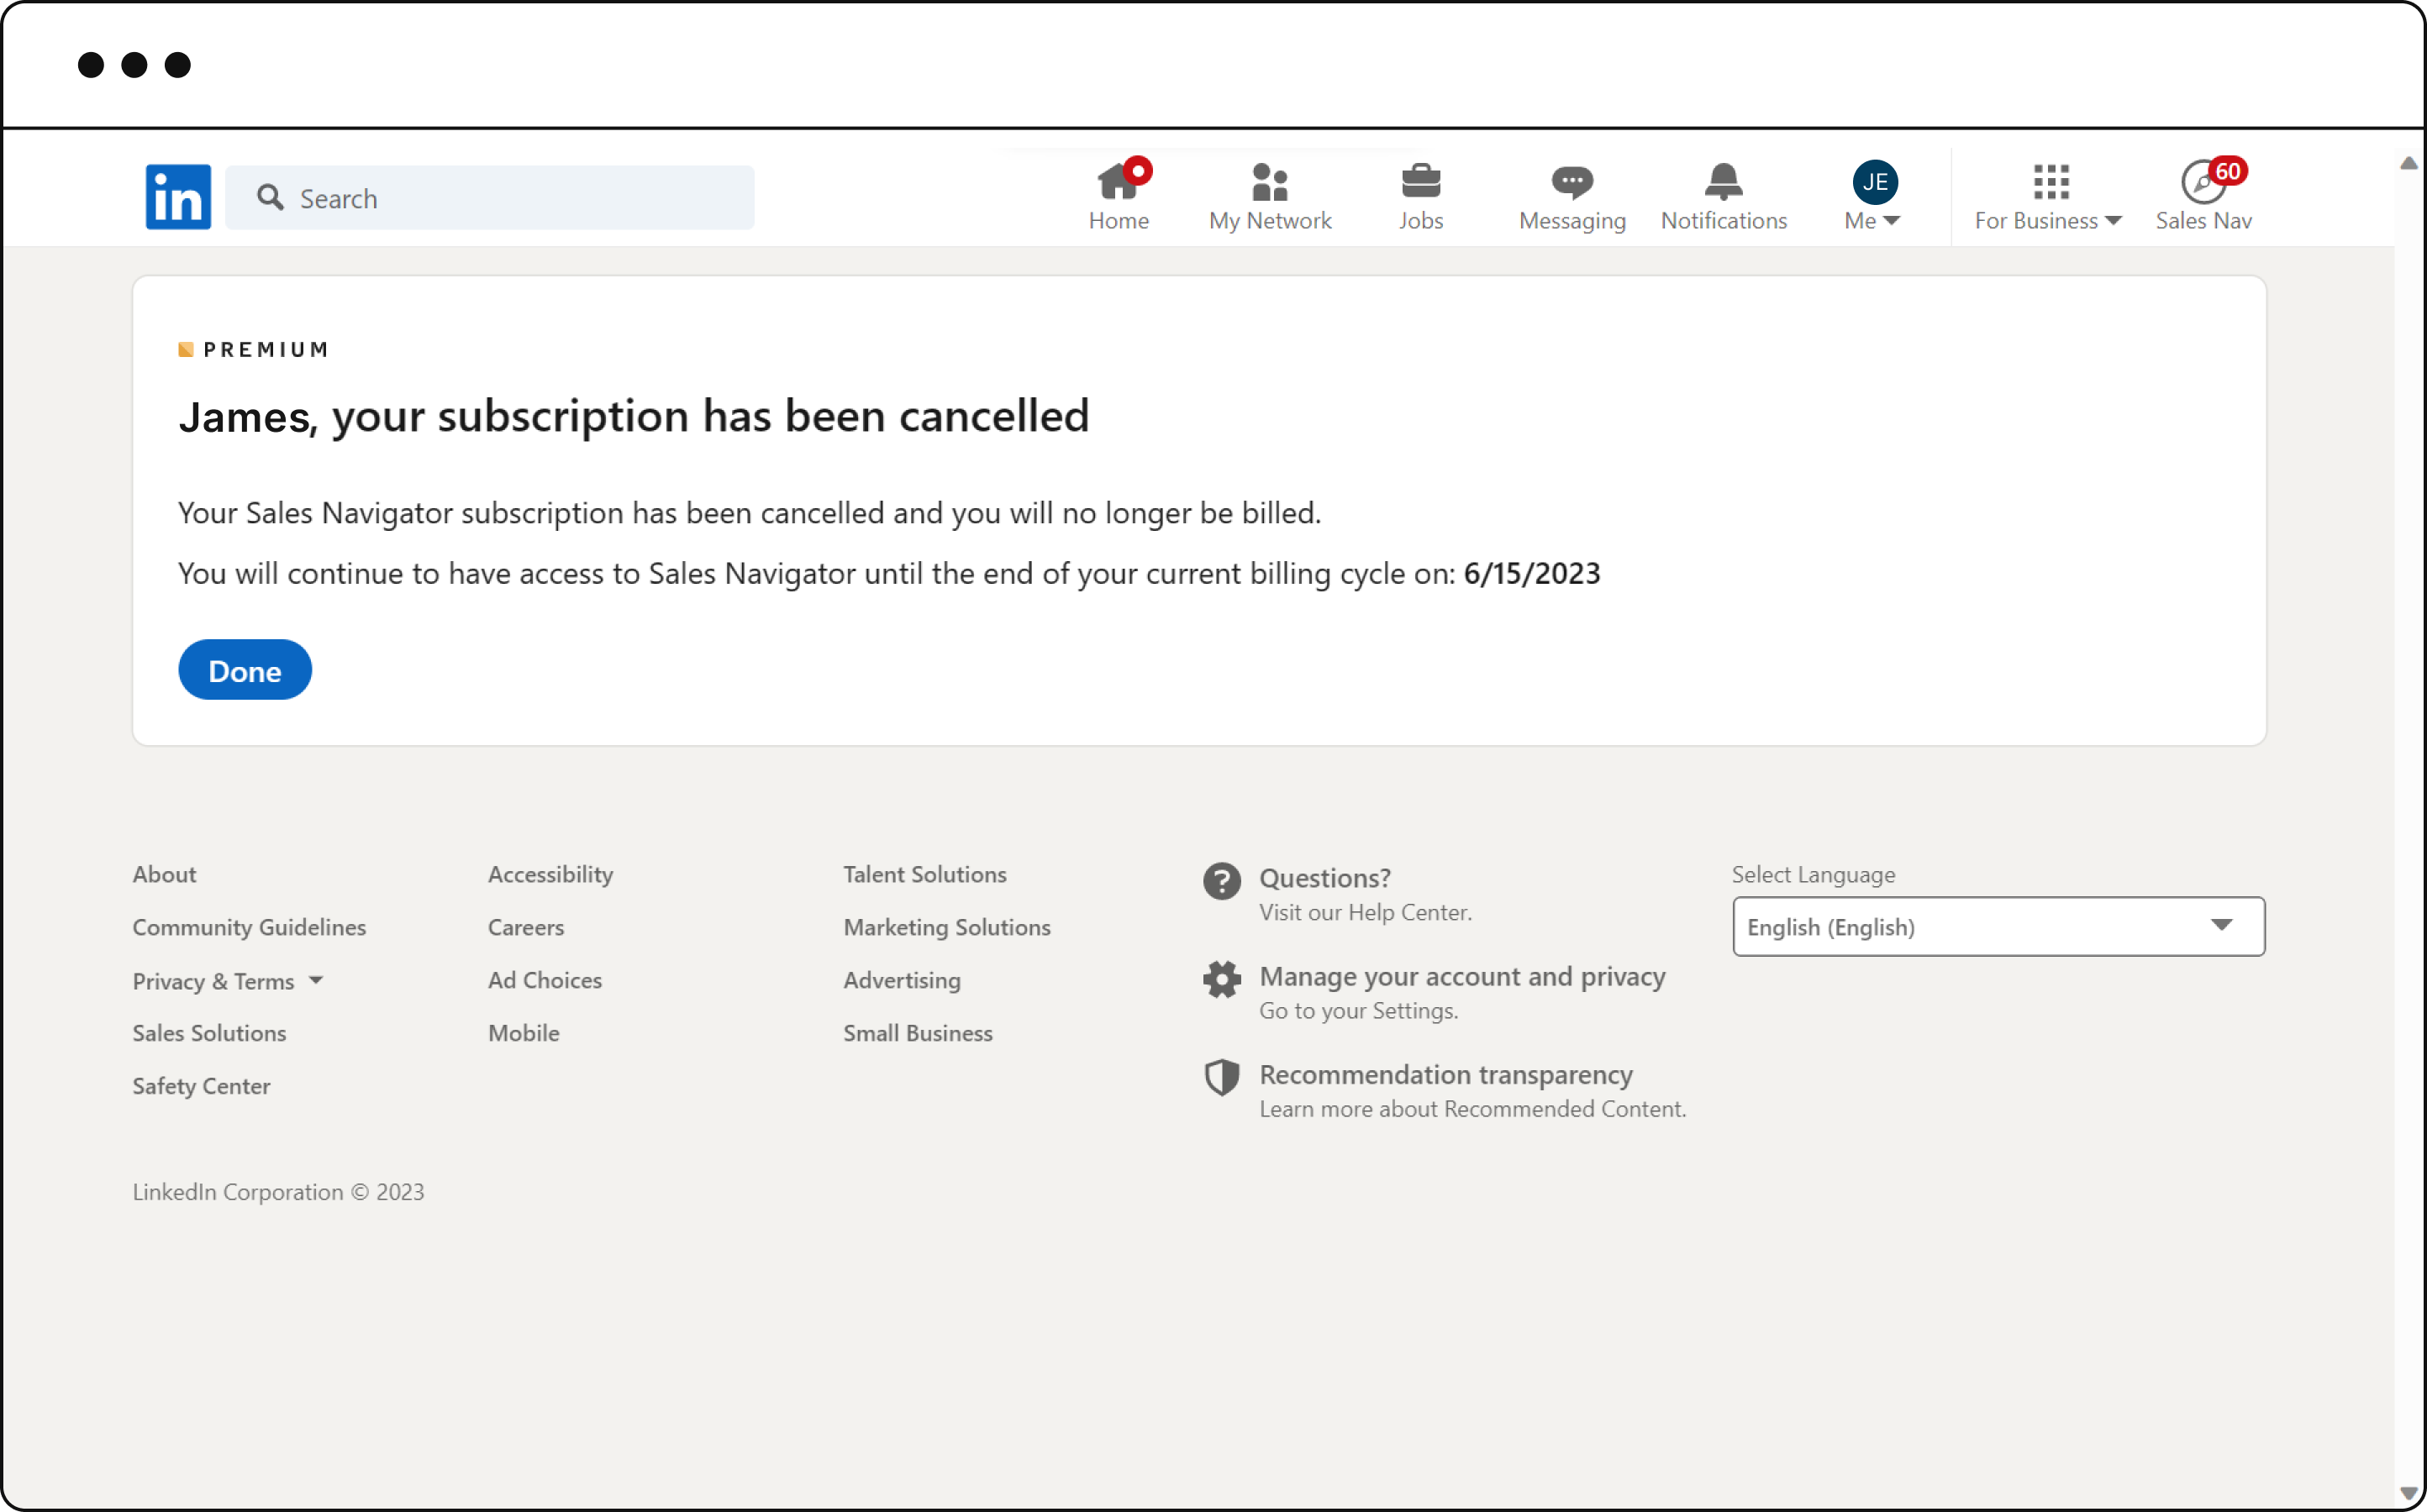This screenshot has width=2427, height=1512.
Task: Open the Talent Solutions link
Action: pyautogui.click(x=924, y=874)
